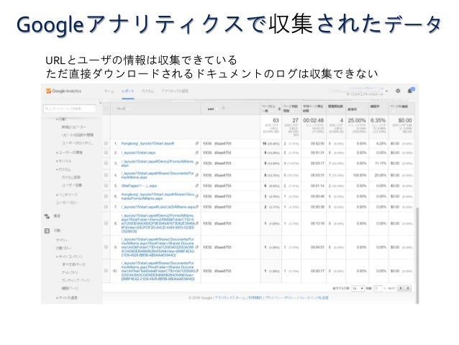Screen dimensions: 459x345
Task: Remove the secondary dimension column icon
Action: [223, 109]
